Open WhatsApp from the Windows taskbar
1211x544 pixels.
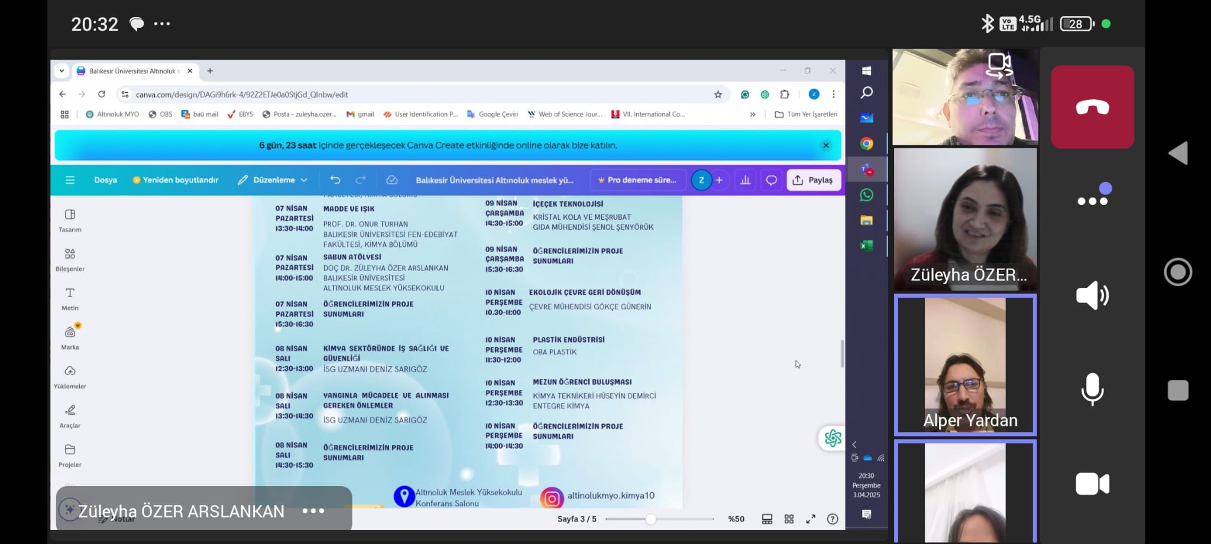(x=866, y=195)
